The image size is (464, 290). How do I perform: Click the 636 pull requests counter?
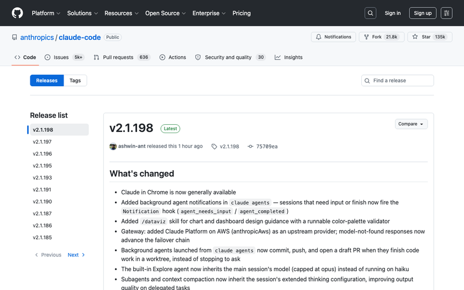(144, 57)
